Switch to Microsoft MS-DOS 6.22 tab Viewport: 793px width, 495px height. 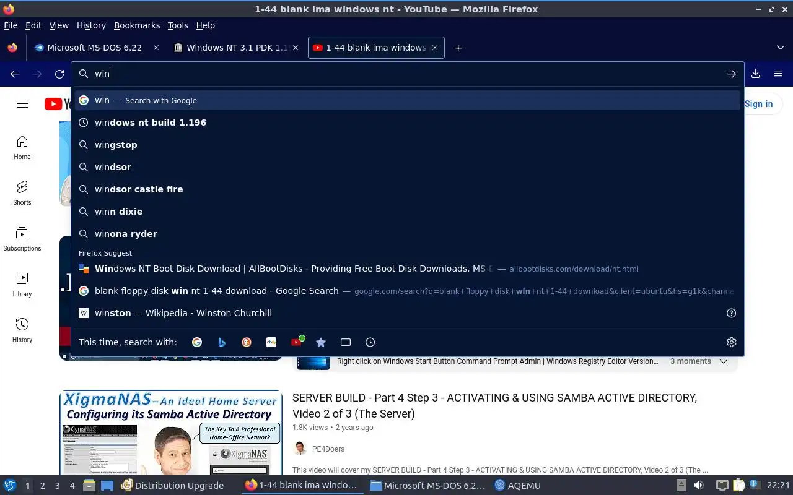(x=96, y=48)
